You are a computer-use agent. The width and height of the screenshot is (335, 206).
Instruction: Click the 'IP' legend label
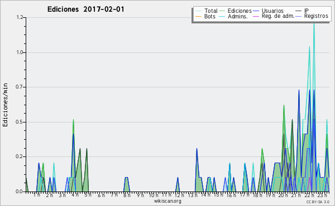point(307,11)
